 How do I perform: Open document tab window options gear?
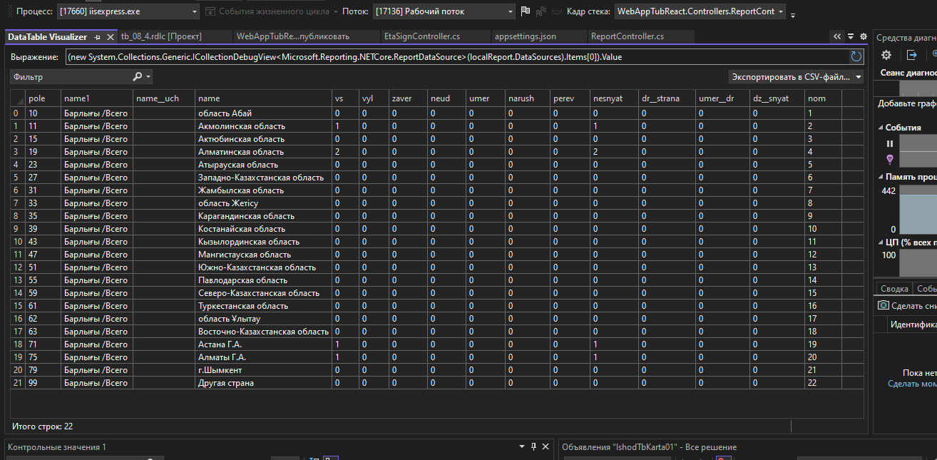click(864, 36)
